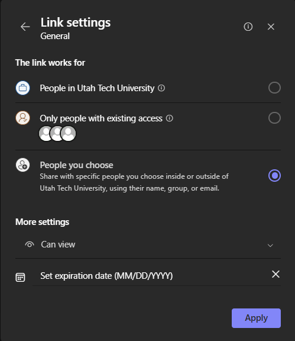This screenshot has height=341, width=295.
Task: Open the link settings info icon in header
Action: point(248,27)
